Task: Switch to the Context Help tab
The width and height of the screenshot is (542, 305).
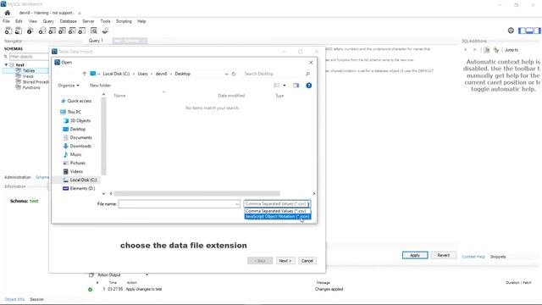Action: [473, 257]
